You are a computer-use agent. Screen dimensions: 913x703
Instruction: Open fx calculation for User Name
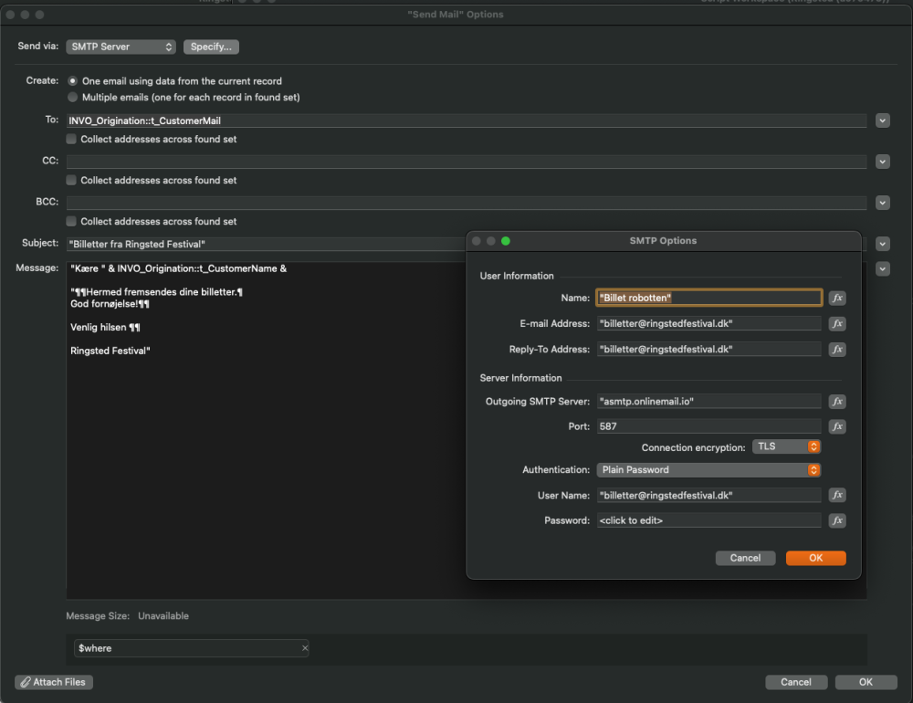(837, 495)
